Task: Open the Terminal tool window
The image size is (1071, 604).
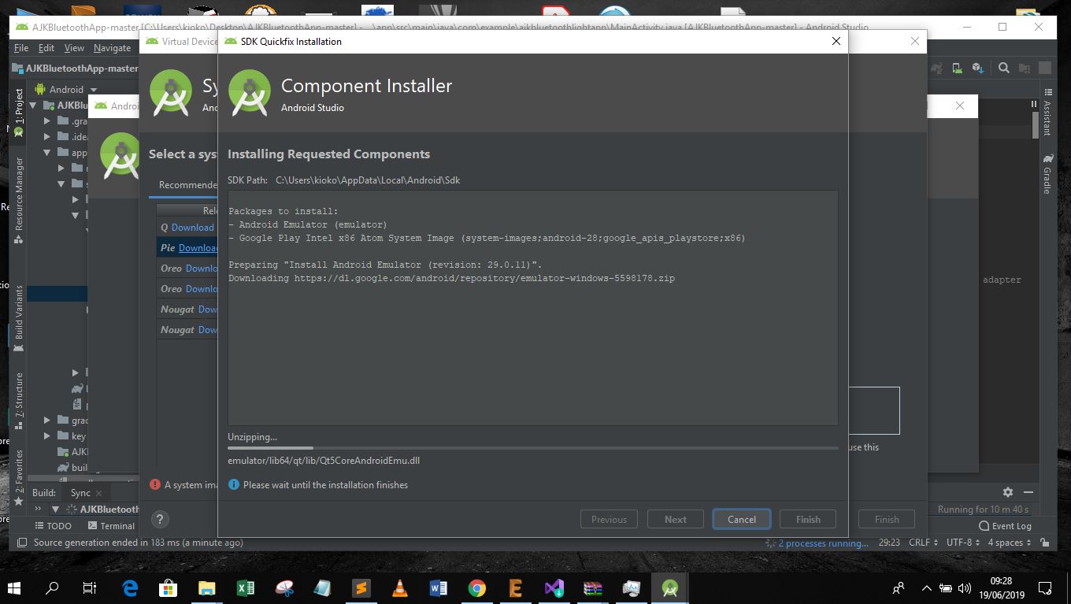Action: [x=111, y=526]
